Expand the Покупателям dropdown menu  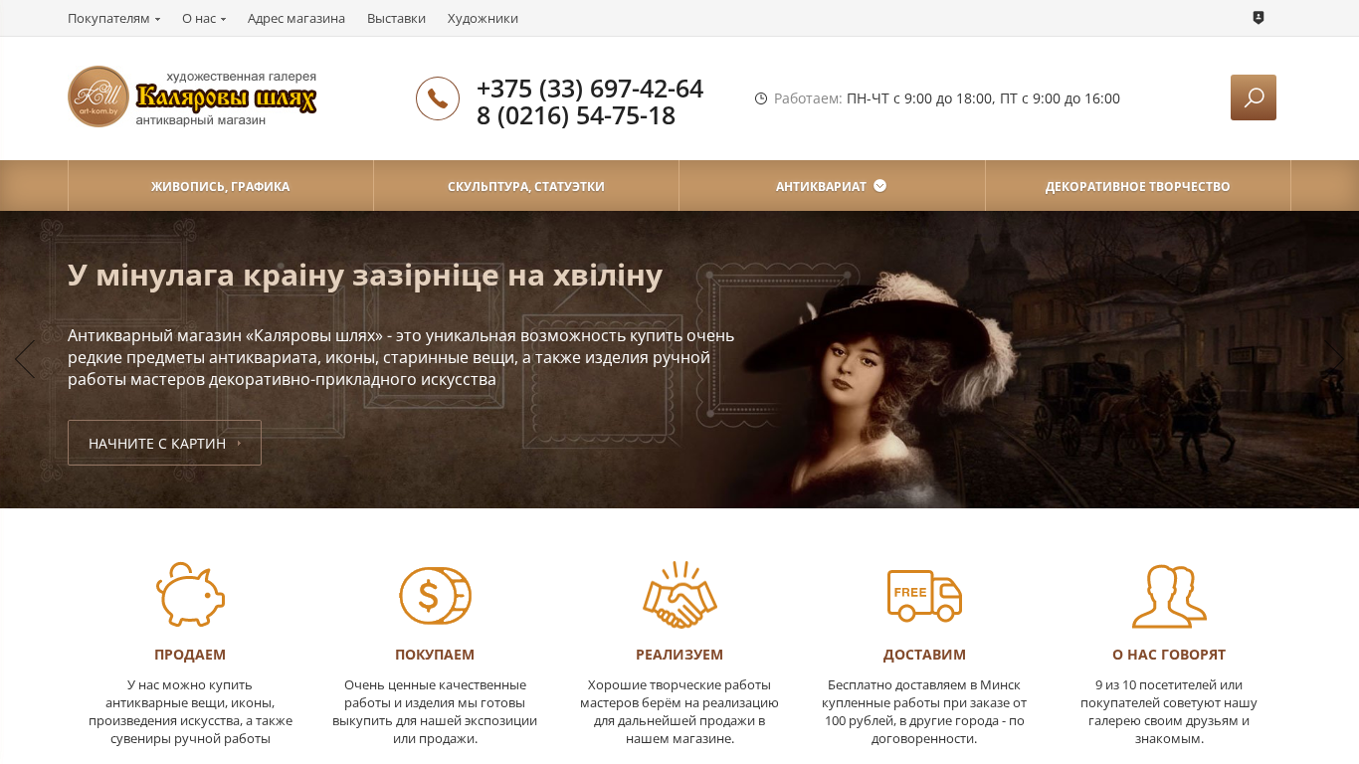[113, 18]
